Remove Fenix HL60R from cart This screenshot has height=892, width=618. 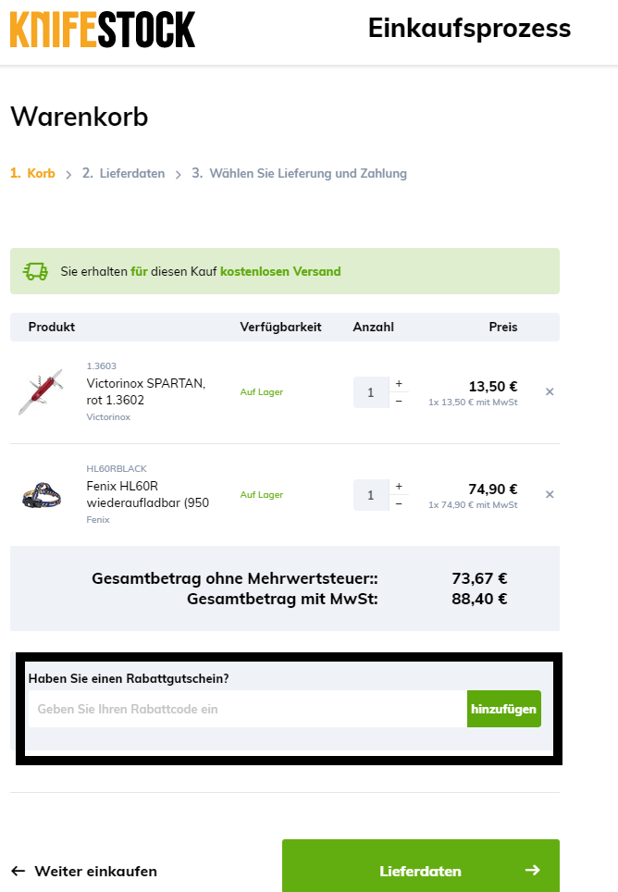(x=550, y=495)
